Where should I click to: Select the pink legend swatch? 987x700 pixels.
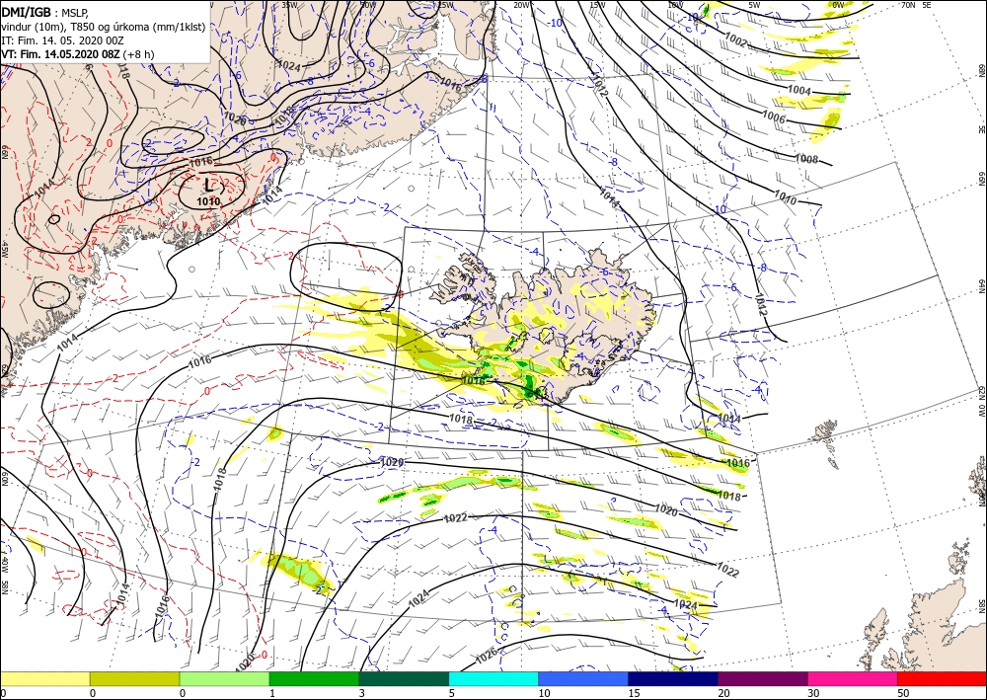(853, 678)
